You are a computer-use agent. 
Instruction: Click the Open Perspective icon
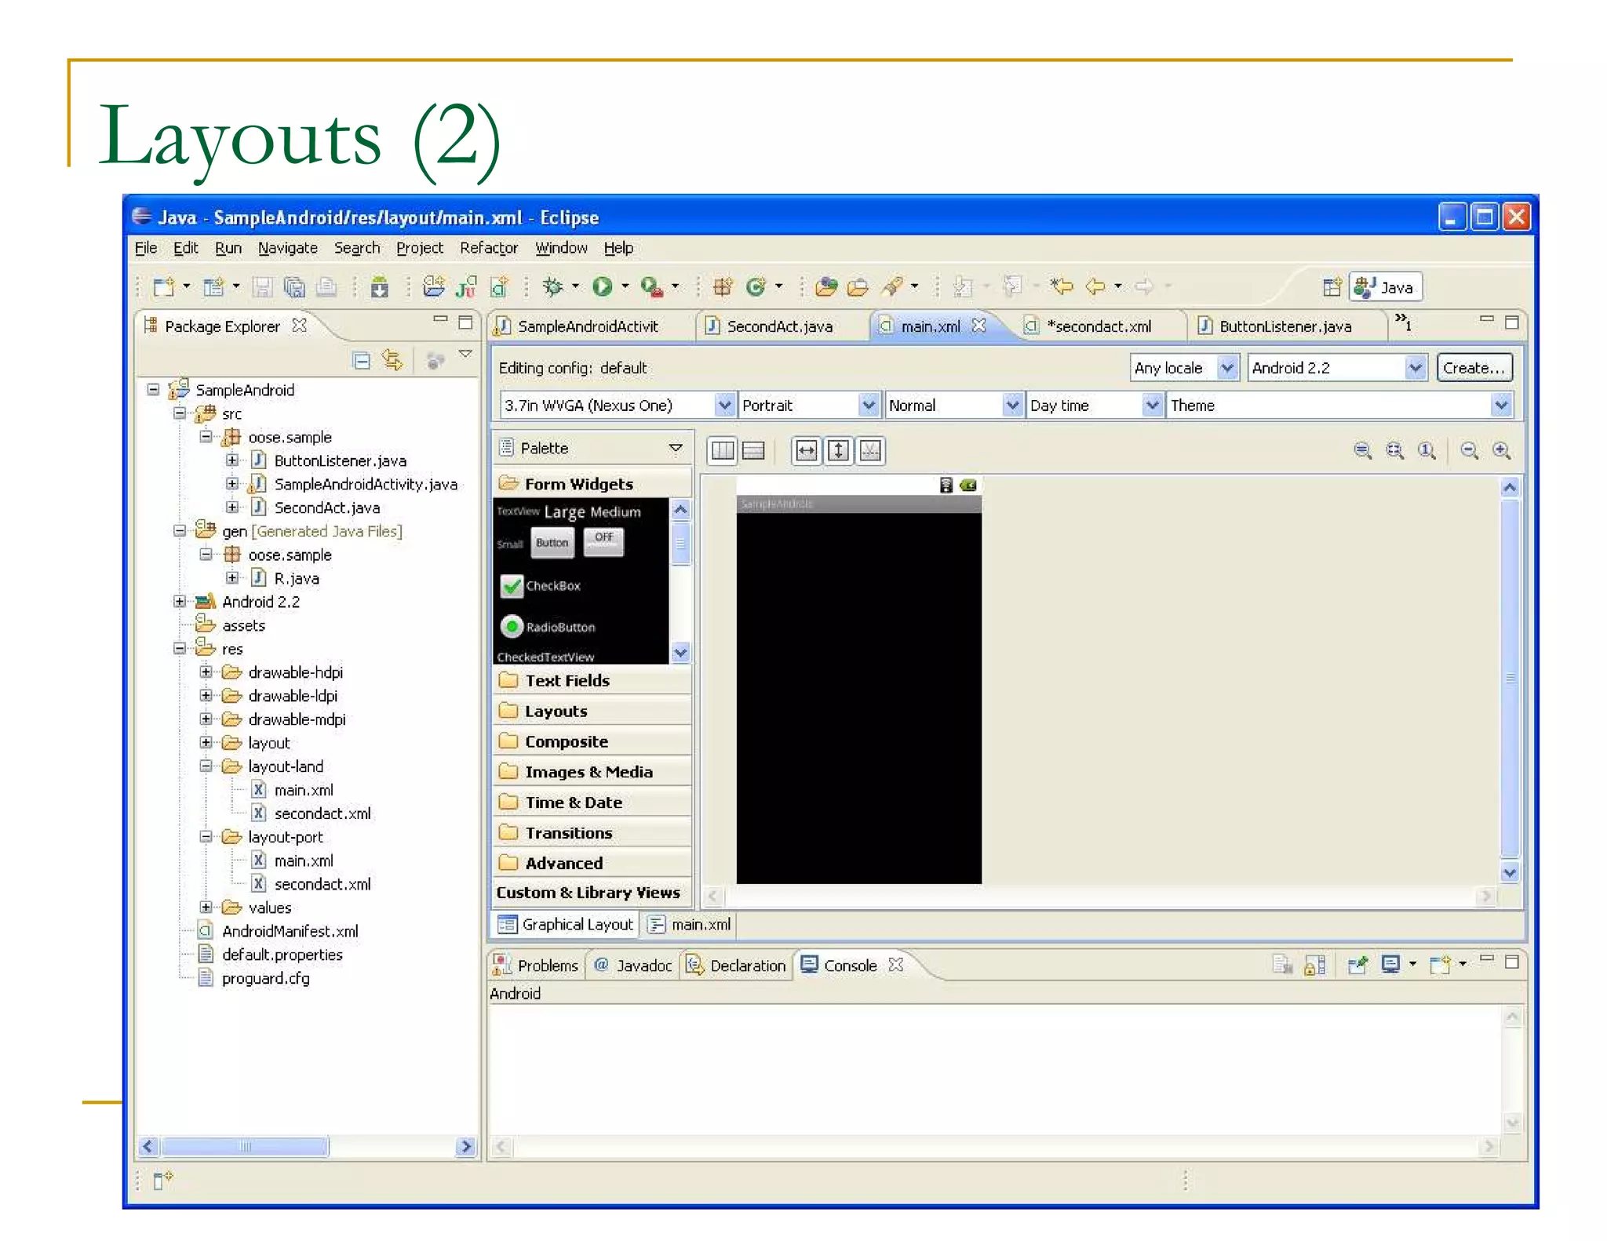[1331, 287]
